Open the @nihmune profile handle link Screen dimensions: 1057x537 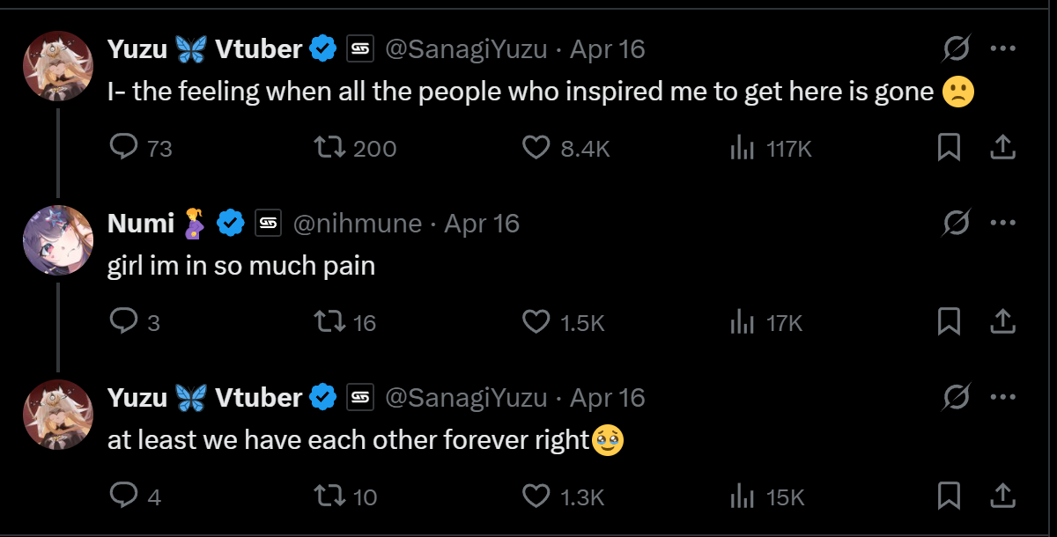point(356,224)
